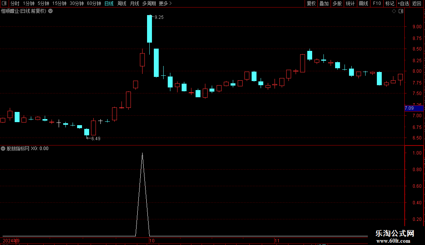Open the 复权 adjustment option

click(311, 3)
